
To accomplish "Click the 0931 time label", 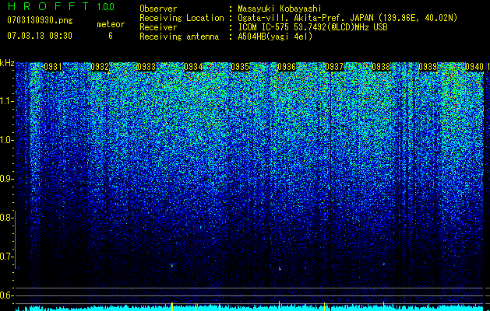I will [x=53, y=67].
